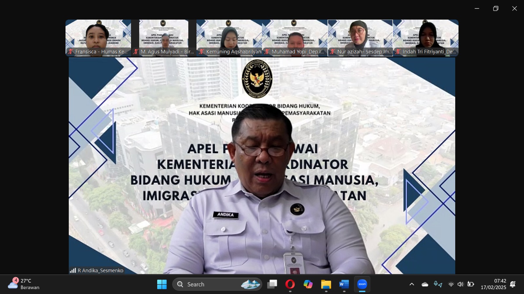Open the volume control in system tray
The height and width of the screenshot is (294, 524).
click(x=460, y=284)
